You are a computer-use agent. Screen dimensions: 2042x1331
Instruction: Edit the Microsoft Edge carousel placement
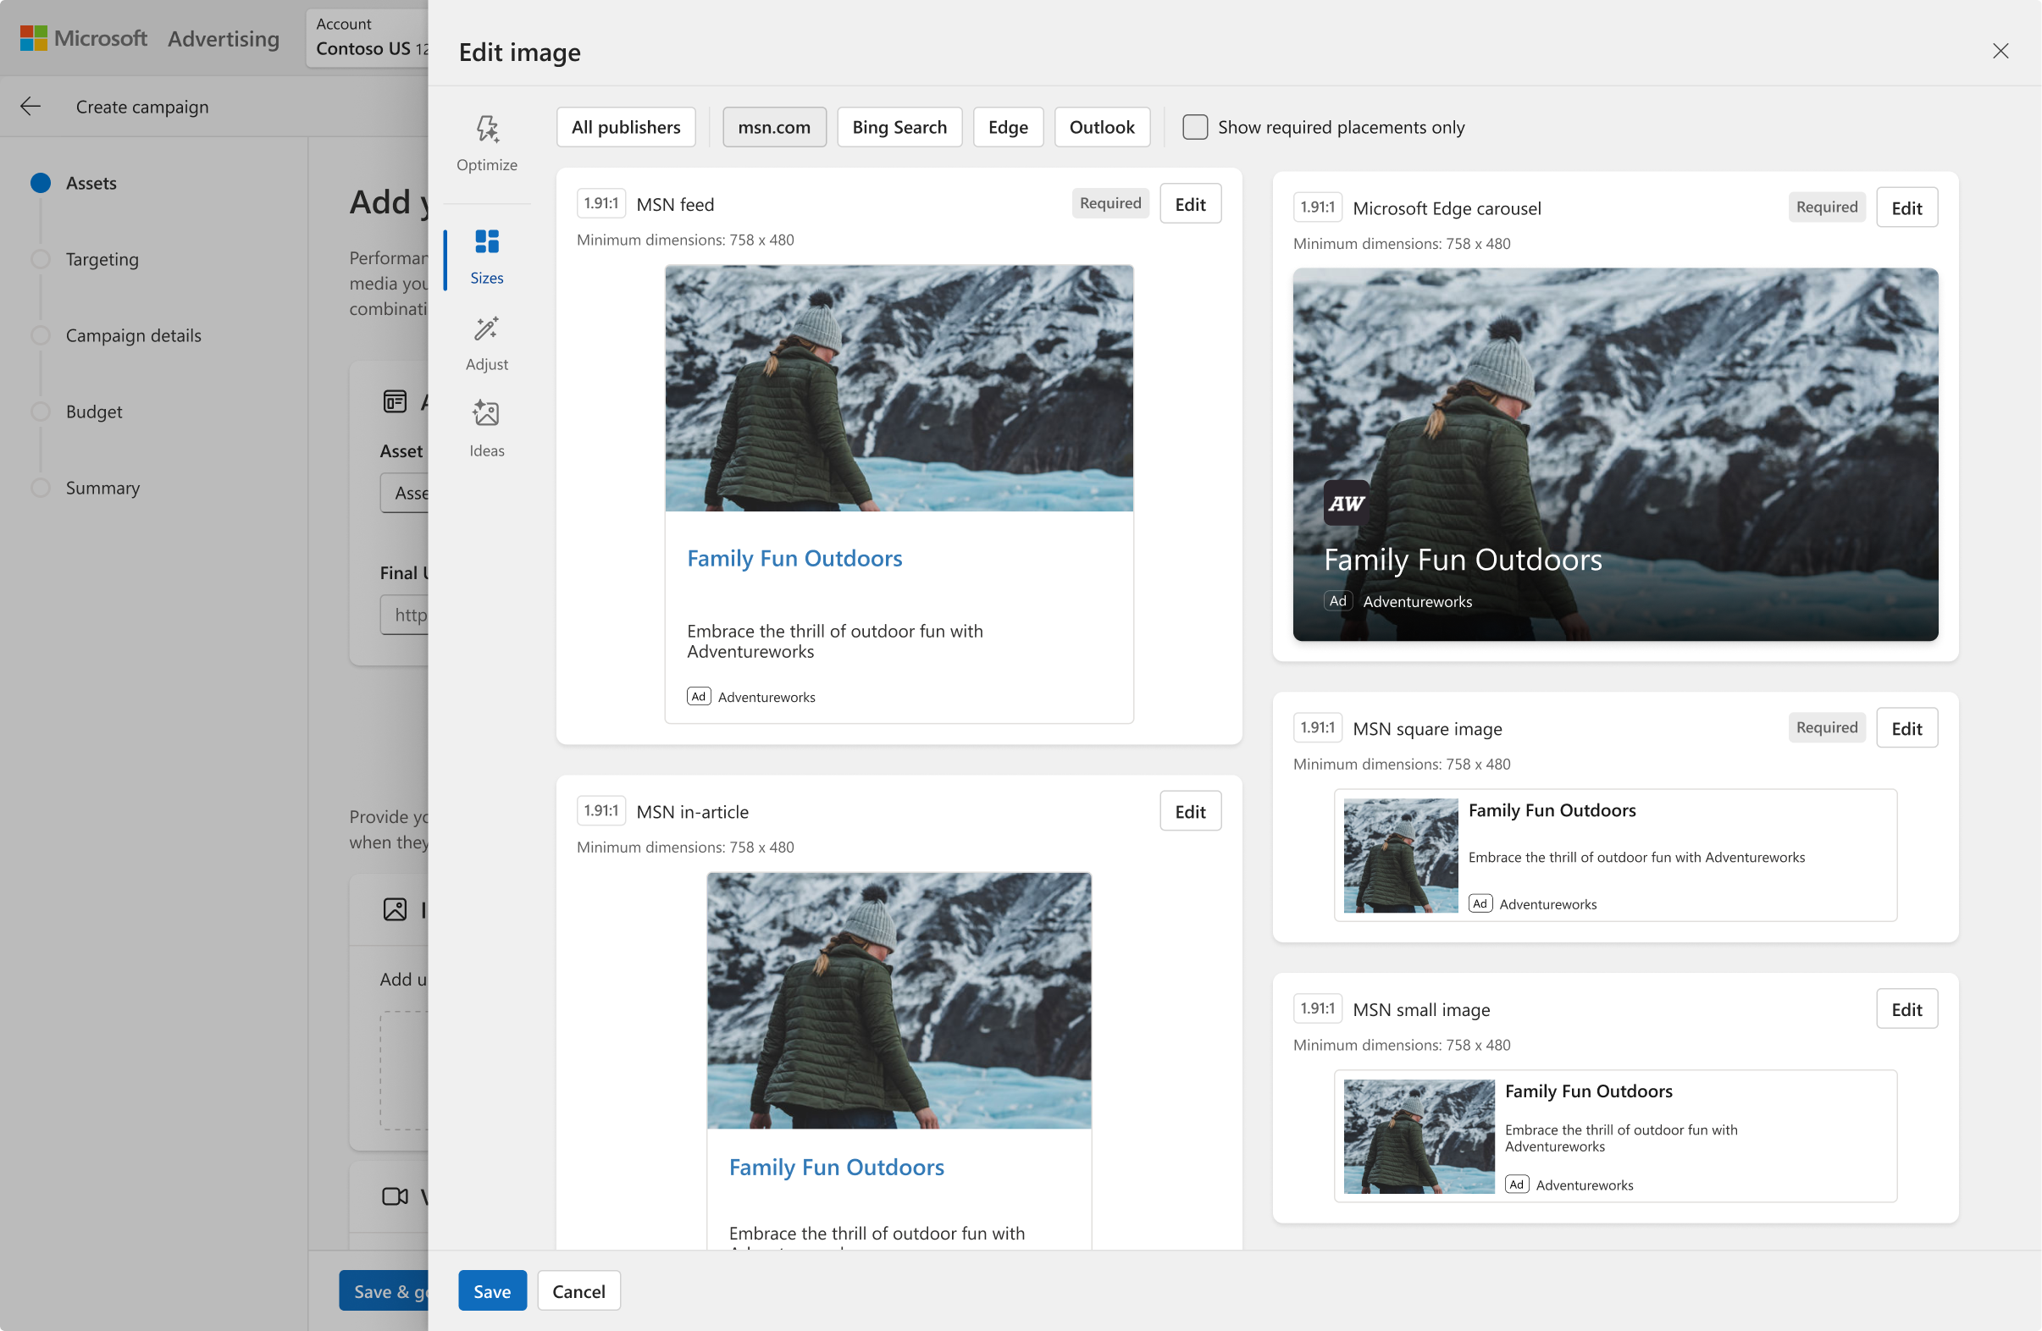coord(1906,207)
